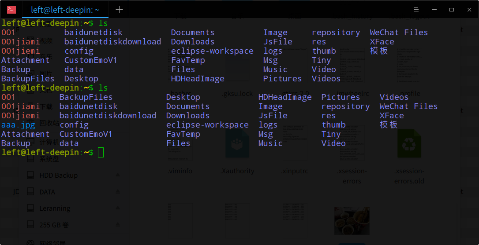Click the HDD Backup drive icon in file manager
The width and height of the screenshot is (479, 245).
click(30, 175)
